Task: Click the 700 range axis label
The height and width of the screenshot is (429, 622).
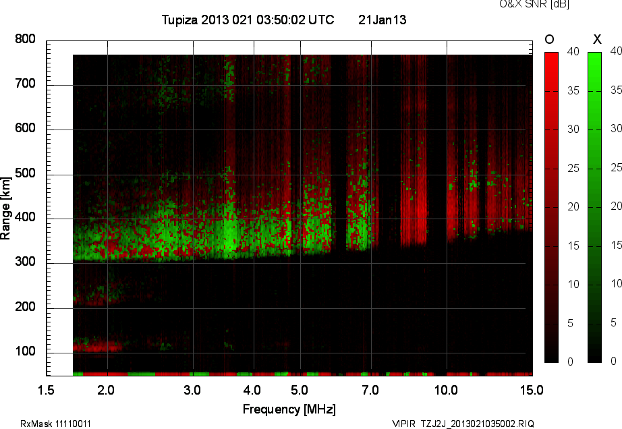Action: tap(26, 84)
